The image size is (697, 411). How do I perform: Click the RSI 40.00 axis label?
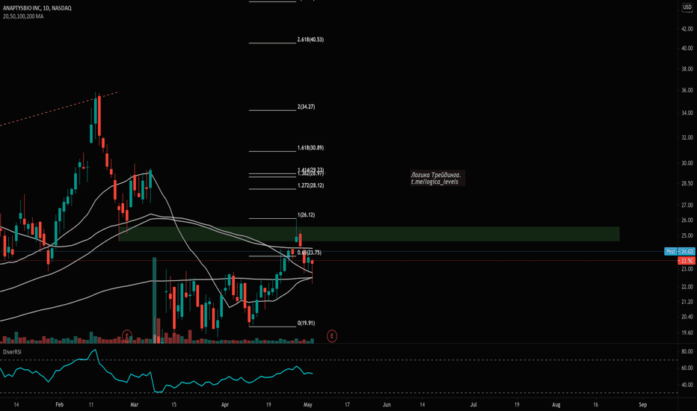coord(687,385)
